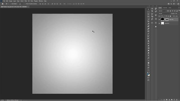Open the change screen mode button
This screenshot has height=101, width=180.
point(148,80)
